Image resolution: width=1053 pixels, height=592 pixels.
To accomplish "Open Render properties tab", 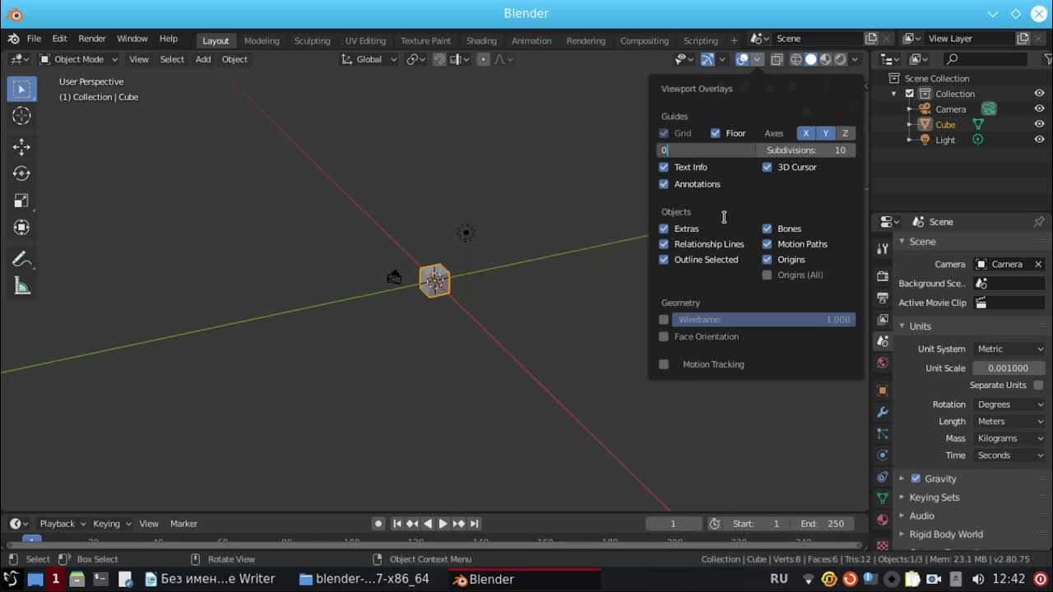I will click(883, 276).
